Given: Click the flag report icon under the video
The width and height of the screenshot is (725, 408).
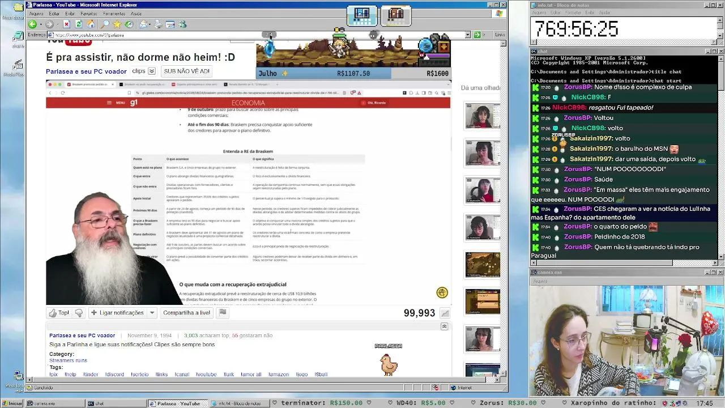Looking at the screenshot, I should point(223,312).
